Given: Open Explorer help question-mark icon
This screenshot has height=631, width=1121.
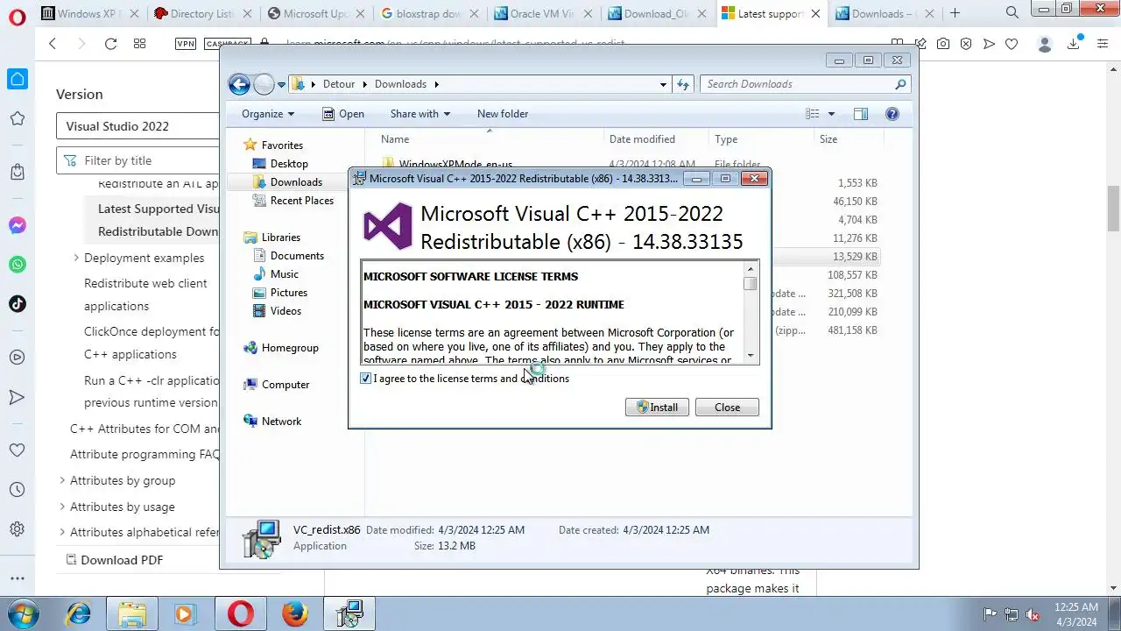Looking at the screenshot, I should (892, 114).
